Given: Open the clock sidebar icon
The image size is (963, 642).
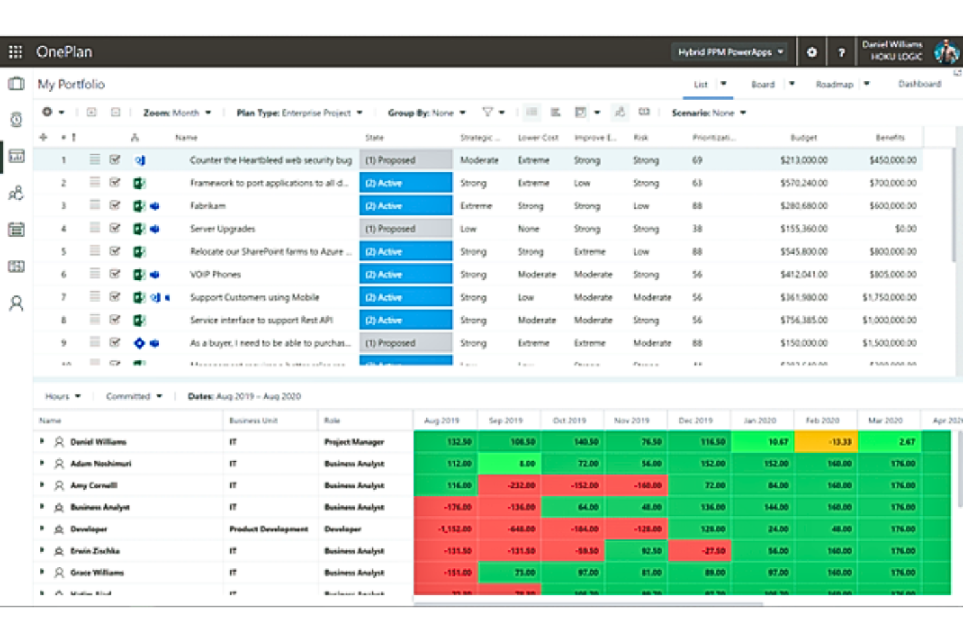Looking at the screenshot, I should point(16,120).
